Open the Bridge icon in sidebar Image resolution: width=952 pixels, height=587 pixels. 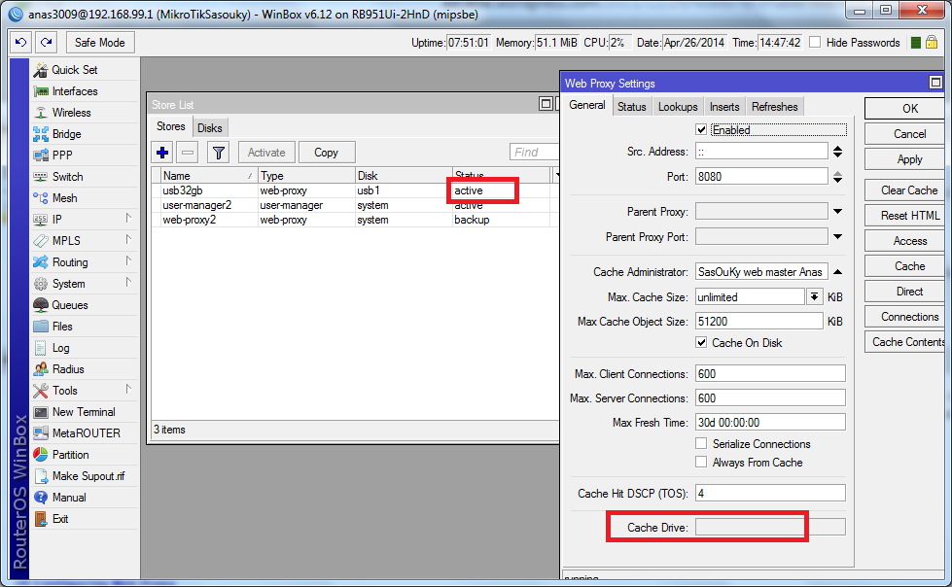(41, 134)
